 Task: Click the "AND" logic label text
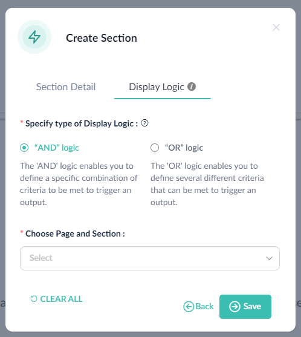(57, 148)
